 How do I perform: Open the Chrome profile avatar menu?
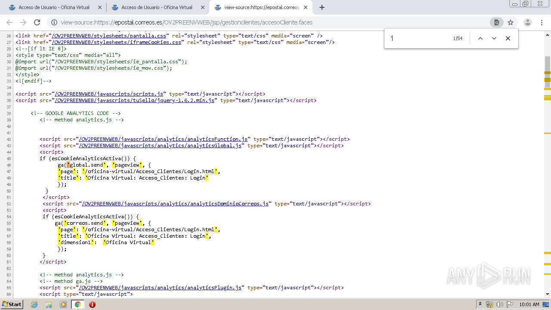coord(527,22)
